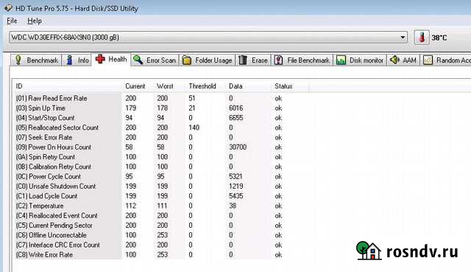Click the 5435 Load Cycle data value
Image resolution: width=471 pixels, height=272 pixels.
tap(235, 196)
